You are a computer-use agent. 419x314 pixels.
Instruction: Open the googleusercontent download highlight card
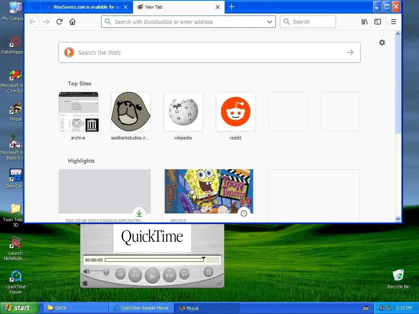click(x=104, y=195)
